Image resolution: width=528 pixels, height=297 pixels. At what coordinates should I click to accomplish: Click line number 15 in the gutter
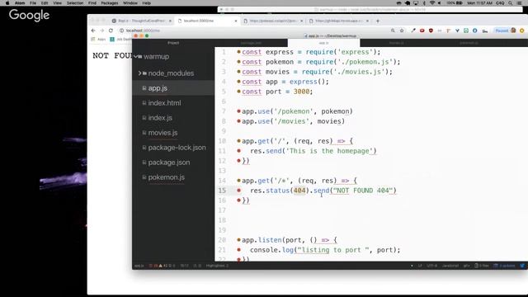pyautogui.click(x=222, y=191)
